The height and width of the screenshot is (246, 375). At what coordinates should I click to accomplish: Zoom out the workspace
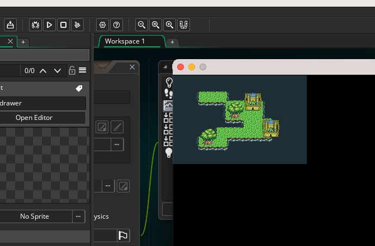tap(141, 25)
